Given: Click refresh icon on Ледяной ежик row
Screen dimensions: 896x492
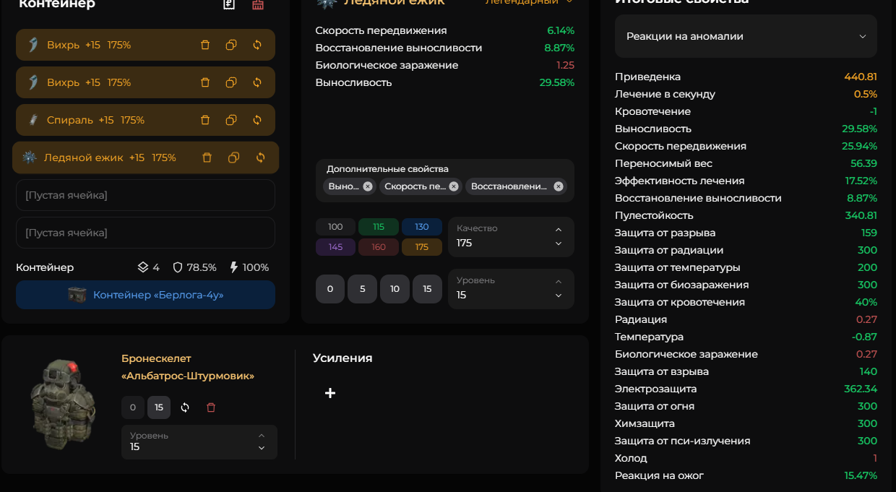Looking at the screenshot, I should click(260, 157).
